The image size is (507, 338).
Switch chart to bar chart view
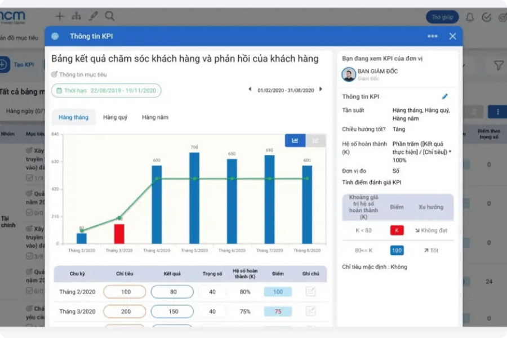click(x=295, y=141)
